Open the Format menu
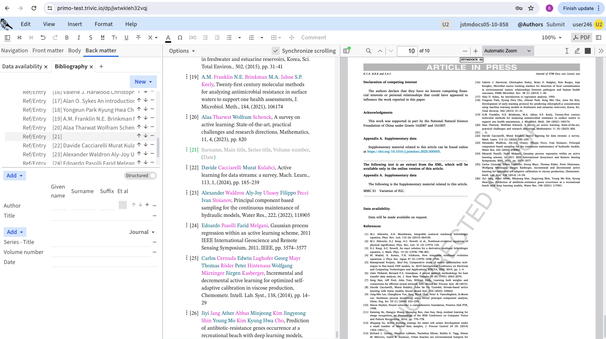The image size is (606, 339). coord(103,24)
